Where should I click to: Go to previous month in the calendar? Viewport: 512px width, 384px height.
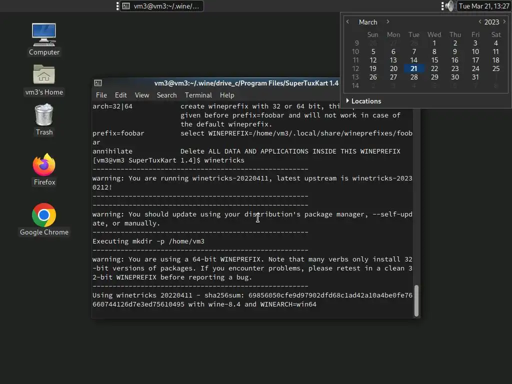(348, 21)
